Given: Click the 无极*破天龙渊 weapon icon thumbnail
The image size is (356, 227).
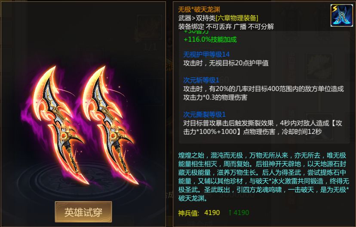Looking at the screenshot, I should [341, 15].
